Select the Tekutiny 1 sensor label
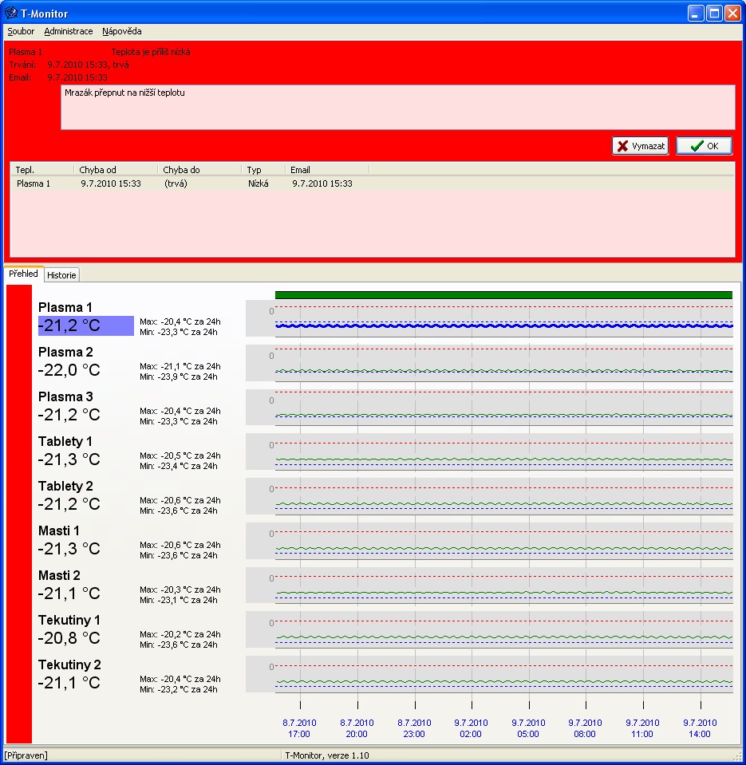746x765 pixels. [69, 620]
